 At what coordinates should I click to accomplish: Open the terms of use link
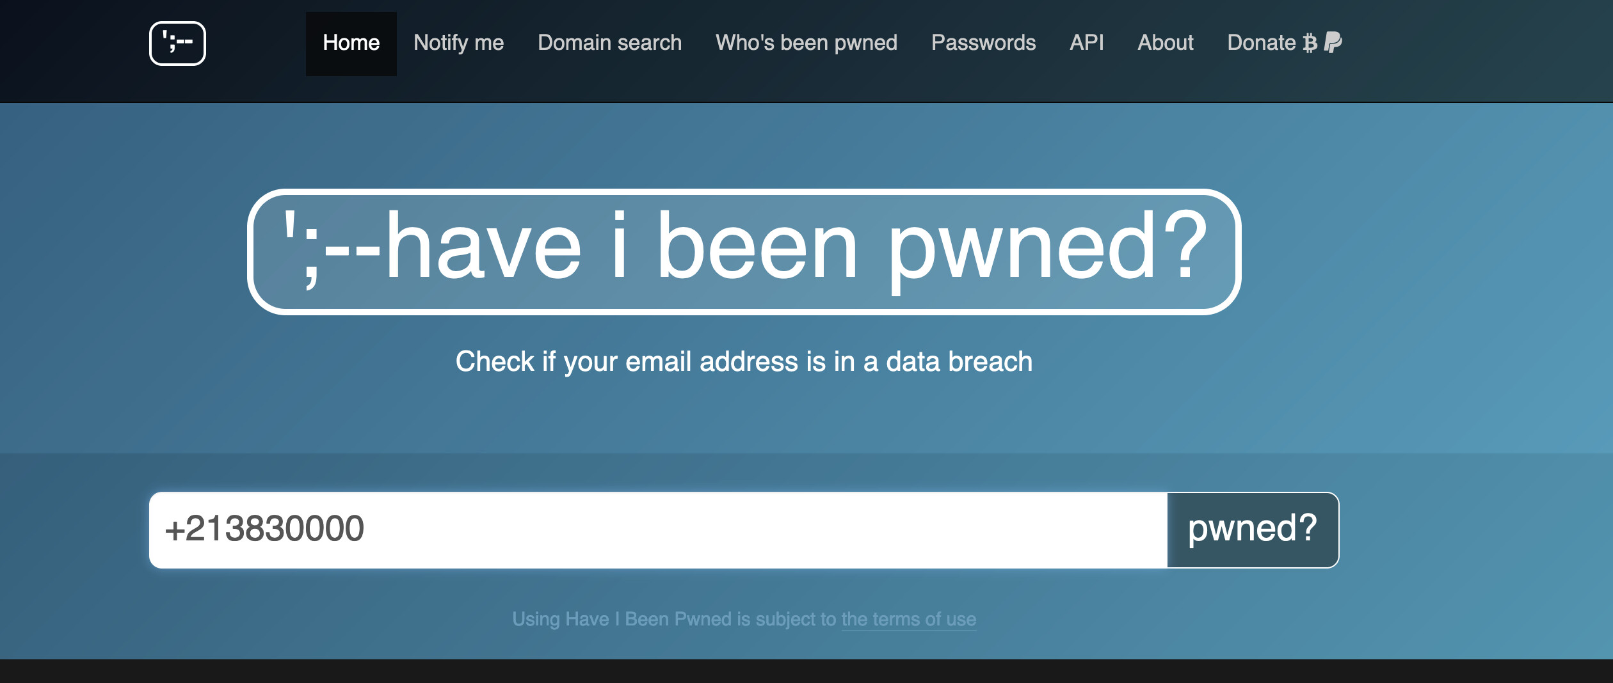click(908, 619)
